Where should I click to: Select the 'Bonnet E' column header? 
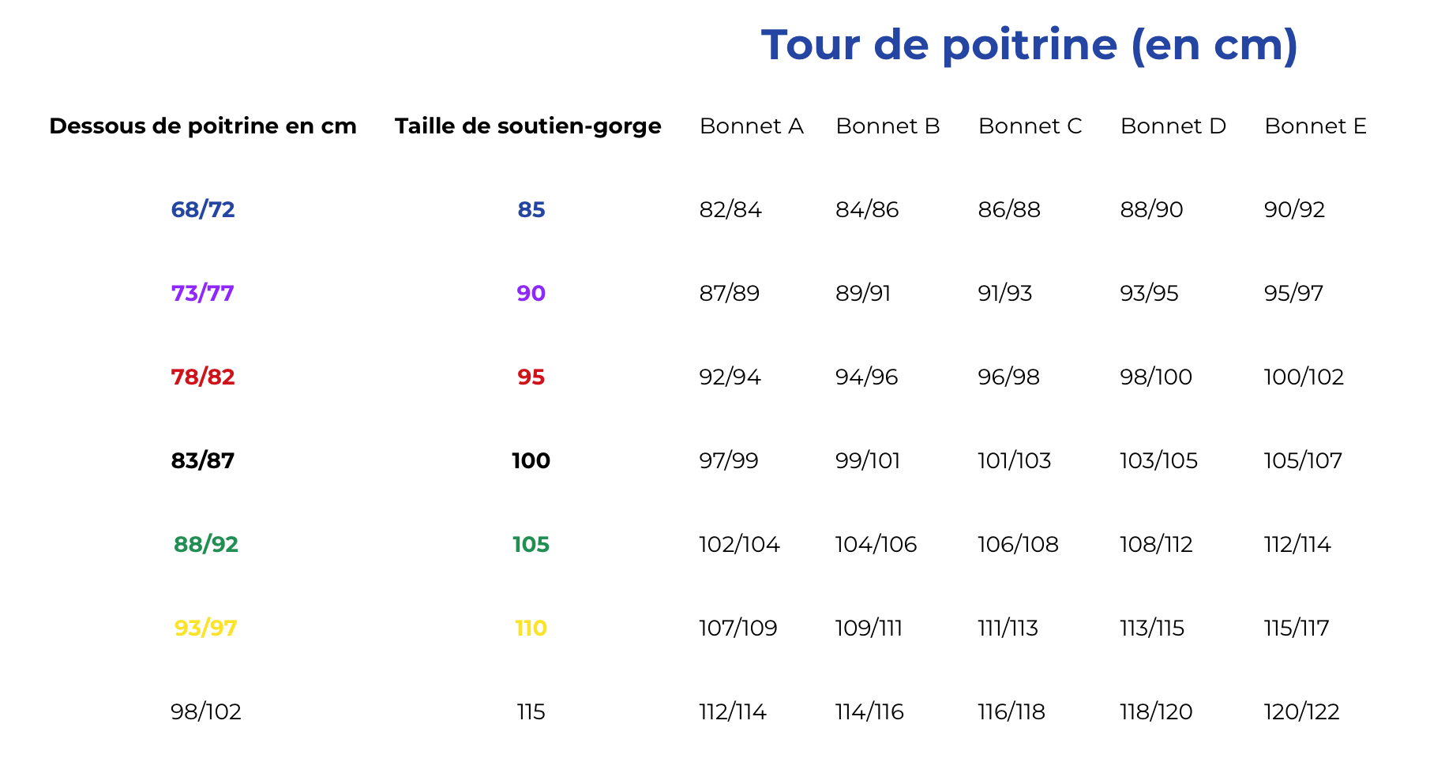pyautogui.click(x=1315, y=126)
